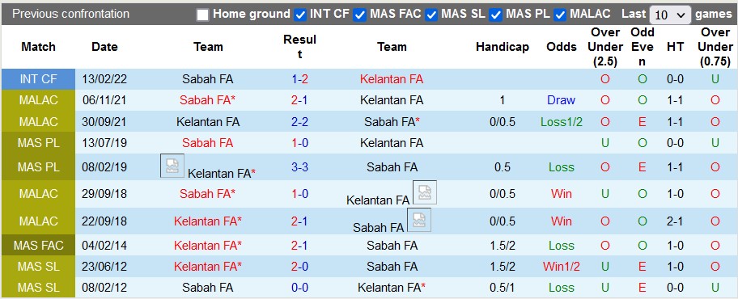Click the Over Under (2.5) header
The width and height of the screenshot is (738, 299).
(x=605, y=47)
